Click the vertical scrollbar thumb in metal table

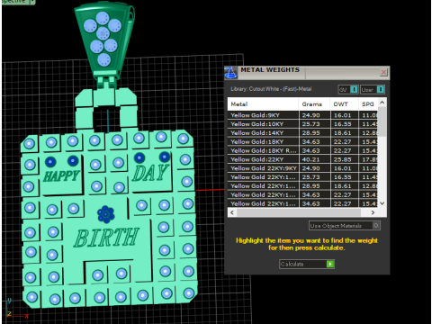pyautogui.click(x=382, y=121)
